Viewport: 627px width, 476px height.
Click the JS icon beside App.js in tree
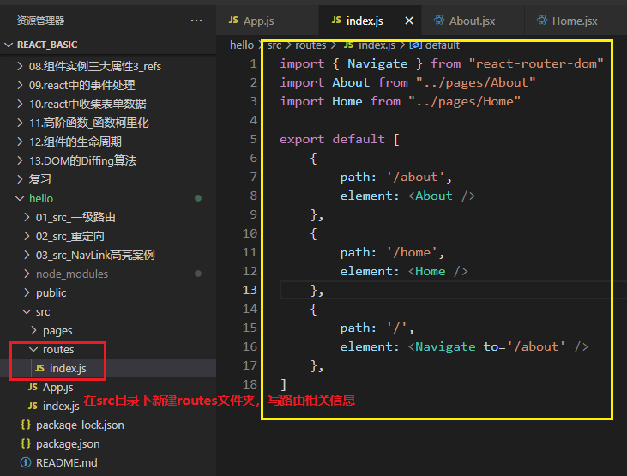(x=33, y=387)
